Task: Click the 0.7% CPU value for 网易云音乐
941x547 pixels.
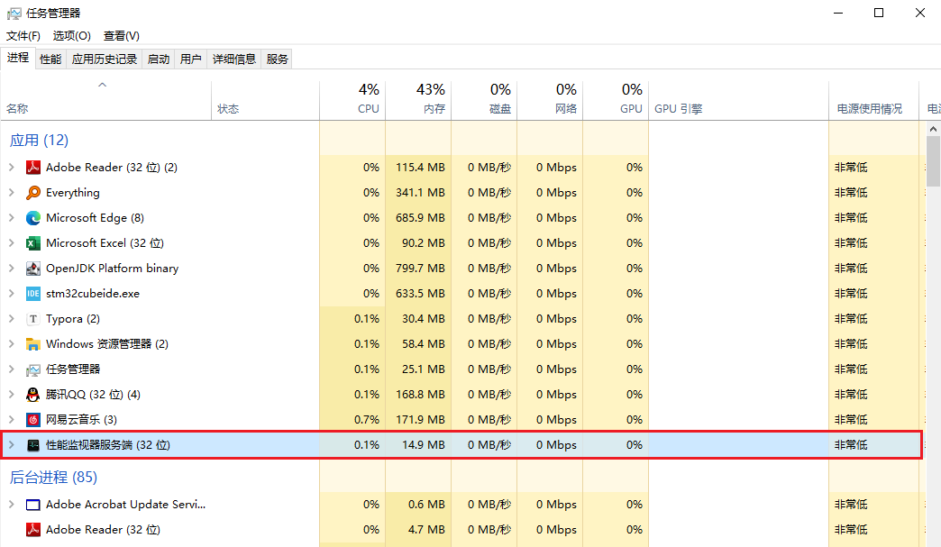Action: [x=367, y=420]
